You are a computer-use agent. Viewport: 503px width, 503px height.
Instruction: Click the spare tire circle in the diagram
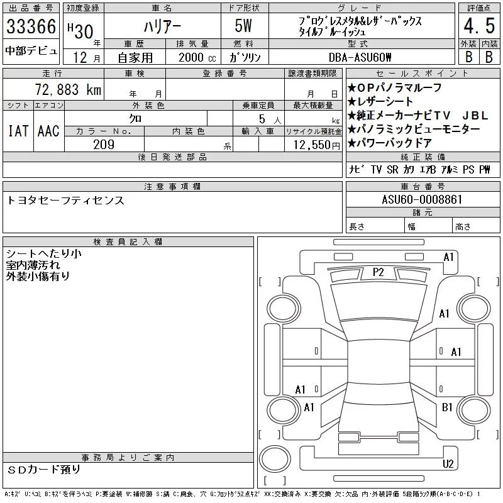click(275, 460)
